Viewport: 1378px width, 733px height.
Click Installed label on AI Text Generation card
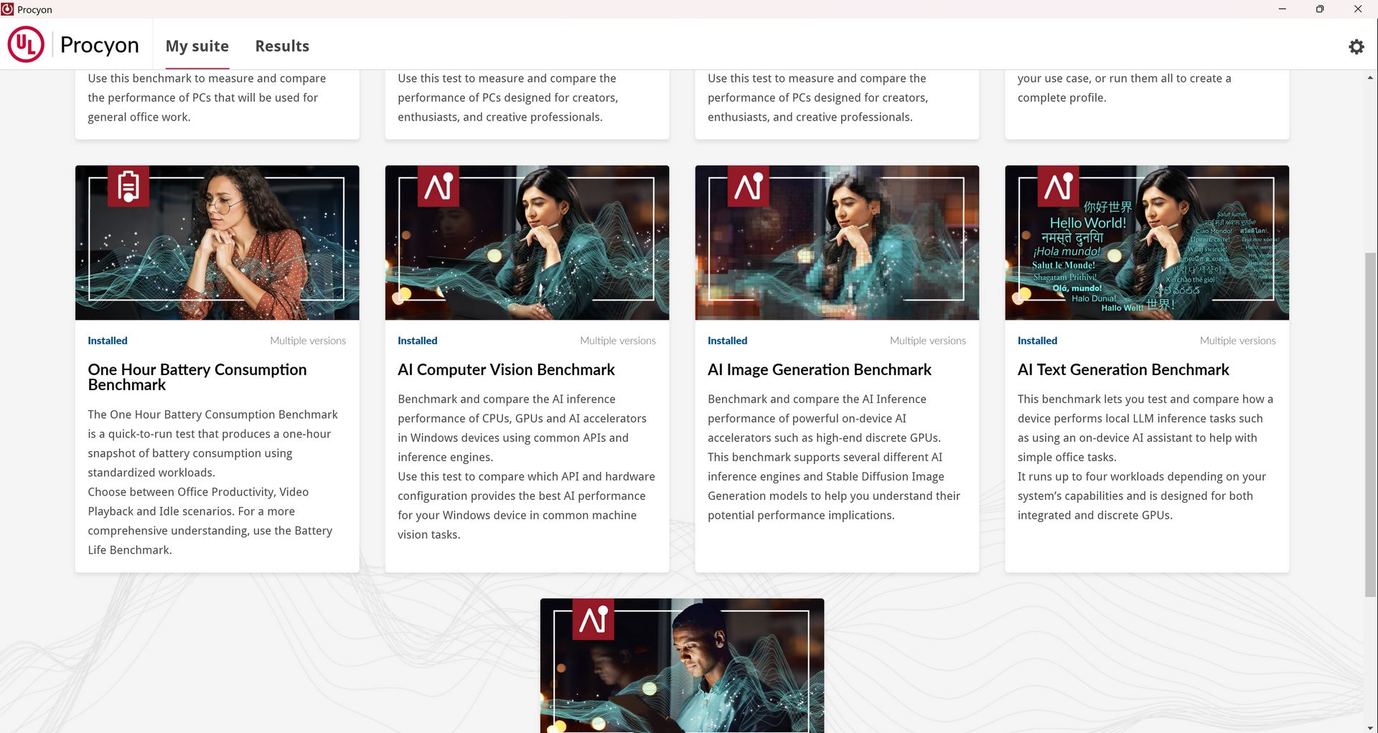(x=1038, y=341)
